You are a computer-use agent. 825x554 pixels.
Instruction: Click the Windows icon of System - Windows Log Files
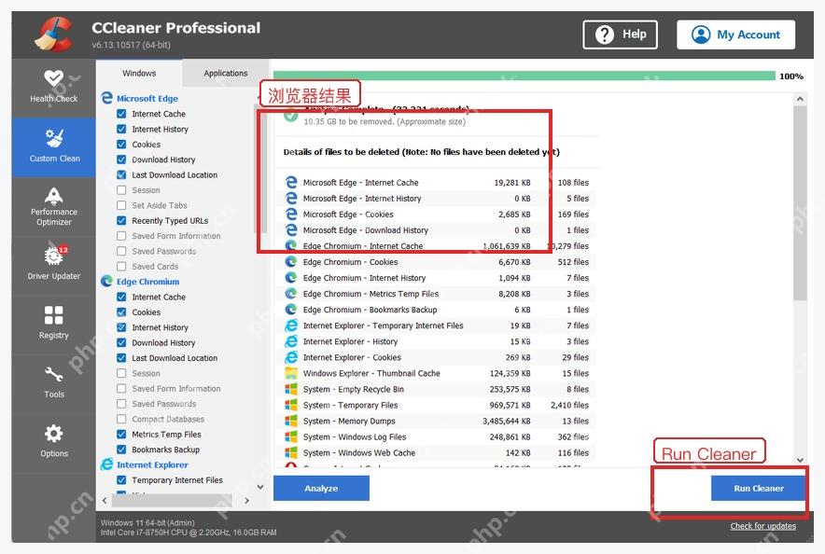(291, 436)
